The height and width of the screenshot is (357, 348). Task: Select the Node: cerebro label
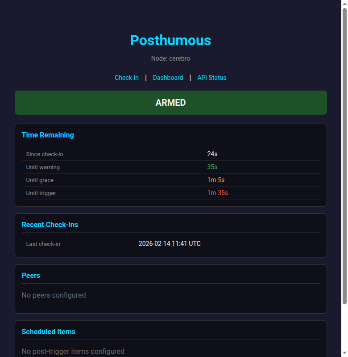tap(170, 58)
